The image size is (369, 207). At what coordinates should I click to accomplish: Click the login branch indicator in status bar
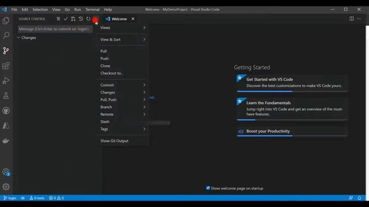10,198
